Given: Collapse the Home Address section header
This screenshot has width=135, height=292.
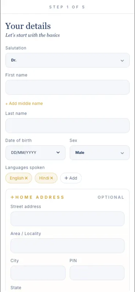Looking at the screenshot, I should [38, 197].
